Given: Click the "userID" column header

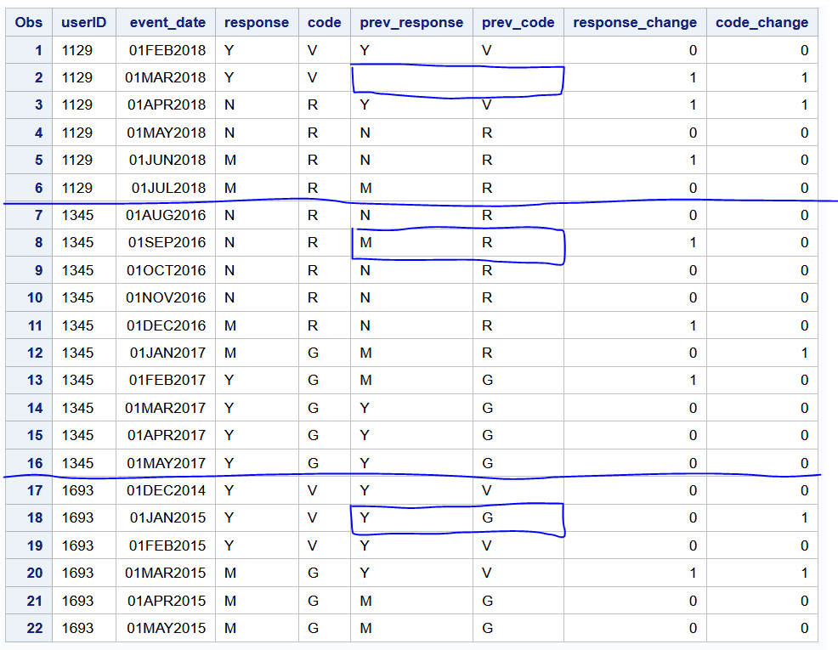Looking at the screenshot, I should 83,22.
